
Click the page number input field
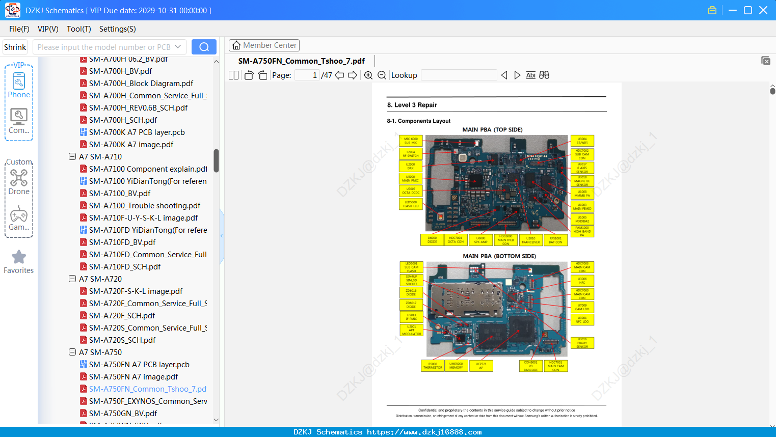307,75
